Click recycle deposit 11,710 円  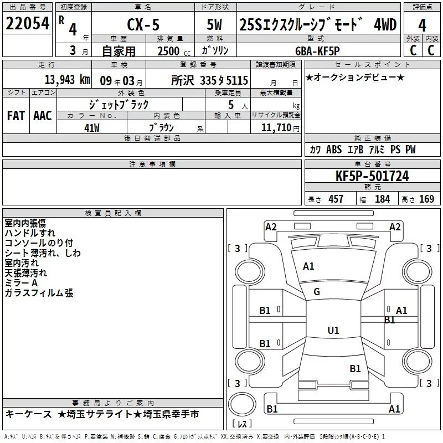point(280,128)
